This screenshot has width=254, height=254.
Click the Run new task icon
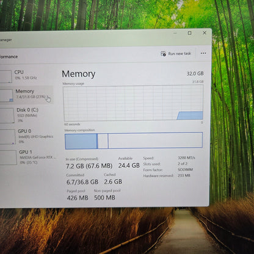(163, 54)
